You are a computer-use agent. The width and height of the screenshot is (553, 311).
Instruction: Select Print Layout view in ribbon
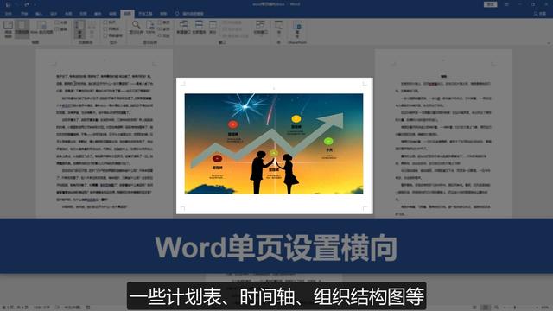coord(22,29)
